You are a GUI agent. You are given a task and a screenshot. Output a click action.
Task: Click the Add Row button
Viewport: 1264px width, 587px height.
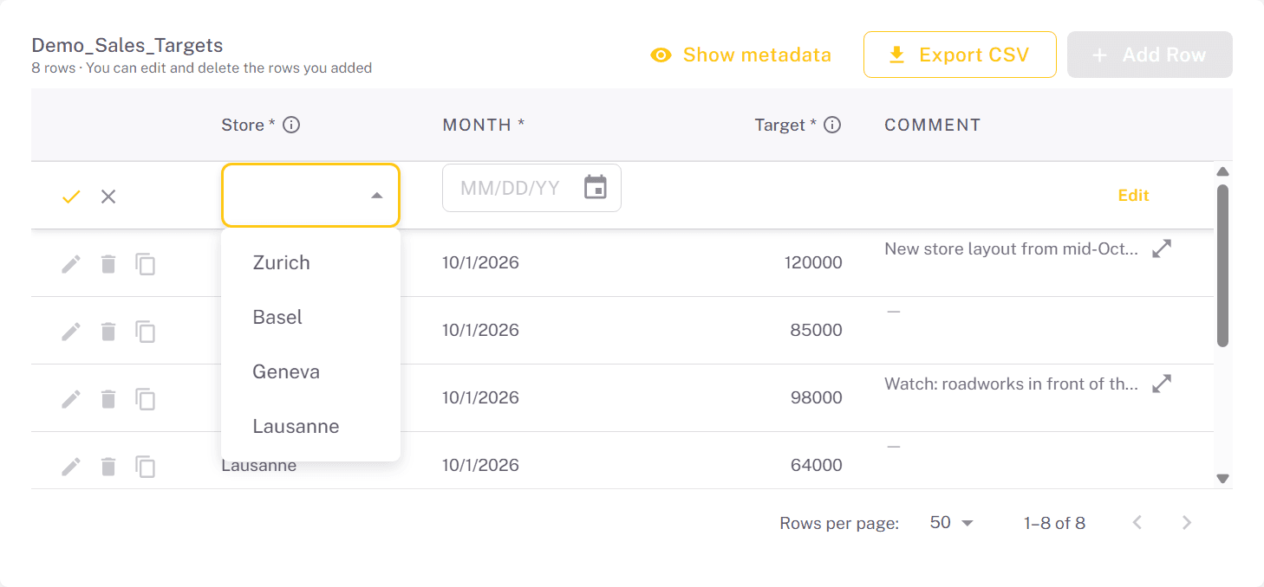click(1150, 55)
